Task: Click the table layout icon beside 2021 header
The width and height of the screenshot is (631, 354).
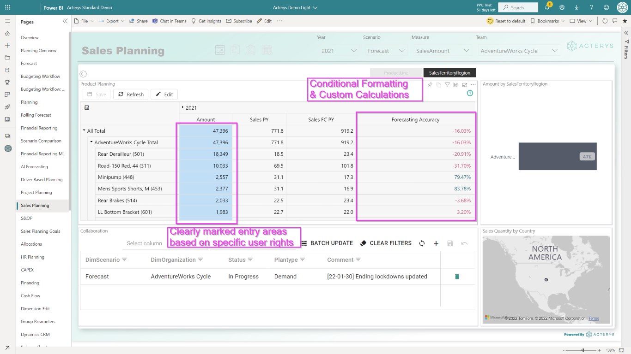Action: pyautogui.click(x=86, y=107)
